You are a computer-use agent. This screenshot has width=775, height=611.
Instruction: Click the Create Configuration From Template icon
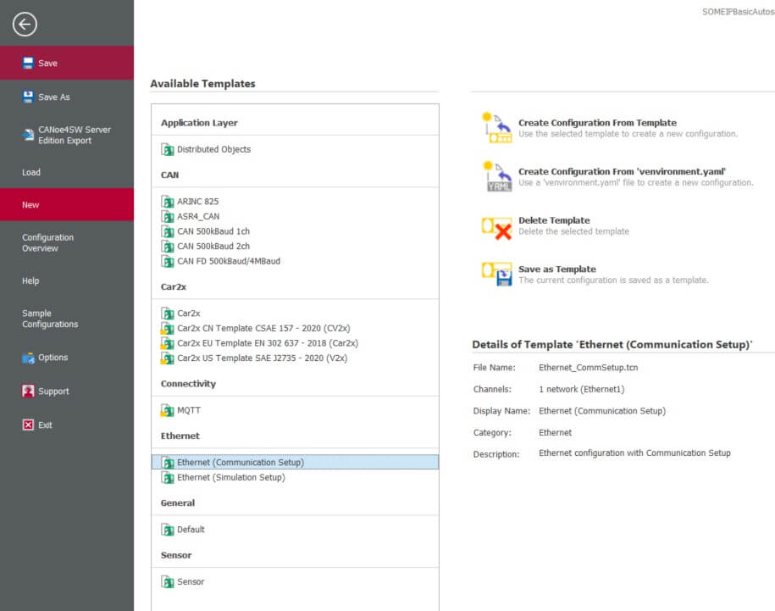[496, 128]
